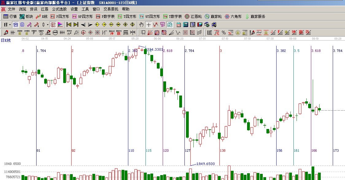The height and width of the screenshot is (180, 345).
Task: Expand the candlestick style dropdown arrow
Action: pyautogui.click(x=48, y=25)
